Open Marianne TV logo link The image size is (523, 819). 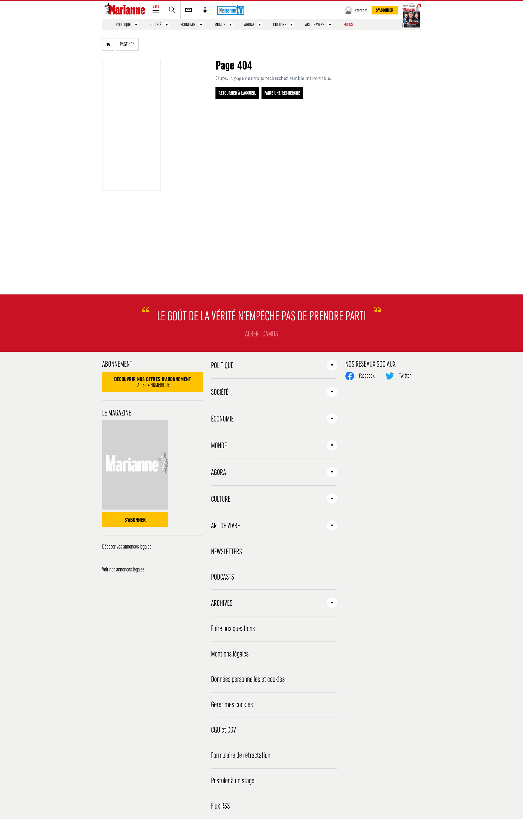click(x=230, y=10)
